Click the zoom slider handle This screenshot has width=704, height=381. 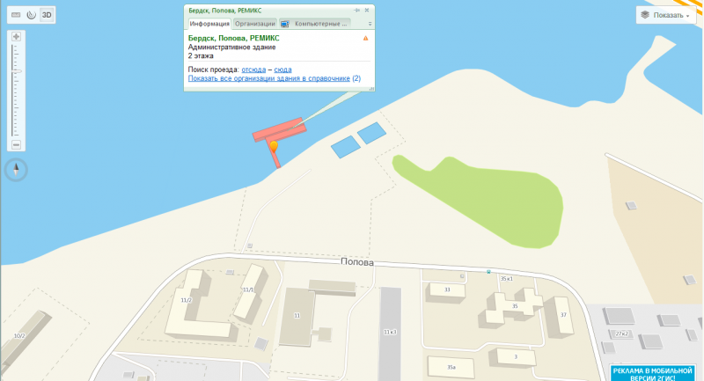point(17,71)
